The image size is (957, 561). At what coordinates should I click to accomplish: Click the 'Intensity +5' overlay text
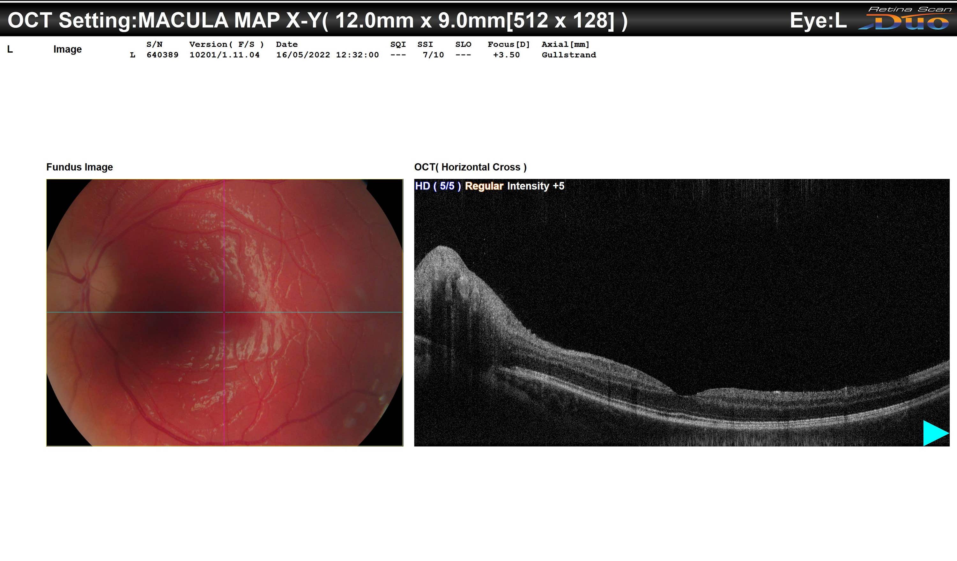point(536,186)
